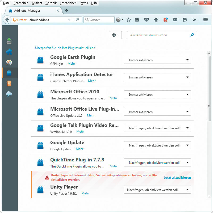Screen dimensions: 213x213
Task: Click the Home toolbar icon
Action: click(x=156, y=20)
